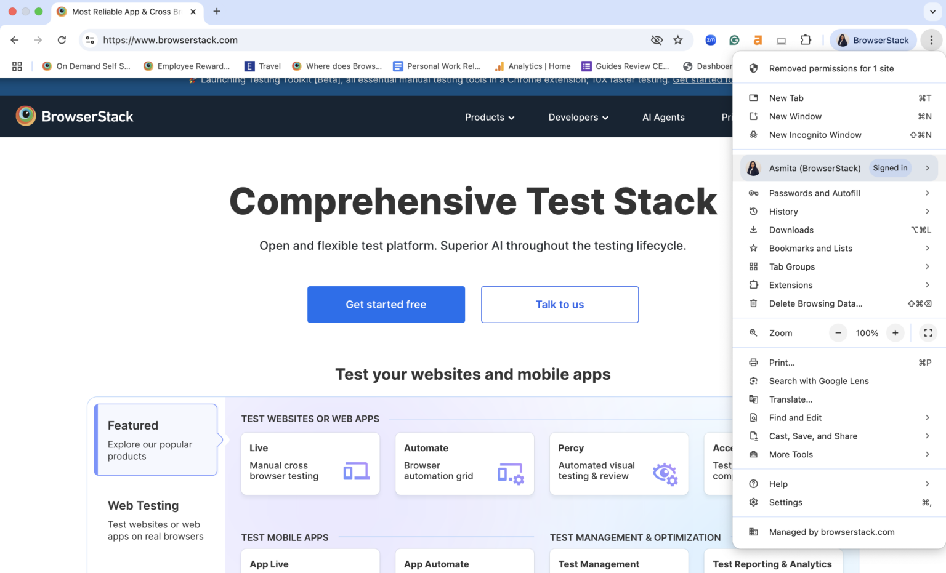
Task: Click the Percy gear icon
Action: coord(665,474)
